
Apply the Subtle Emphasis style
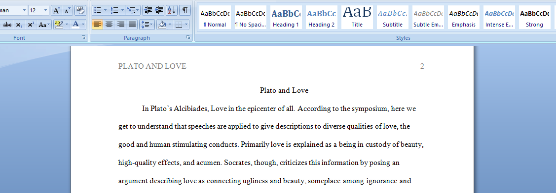pos(428,17)
